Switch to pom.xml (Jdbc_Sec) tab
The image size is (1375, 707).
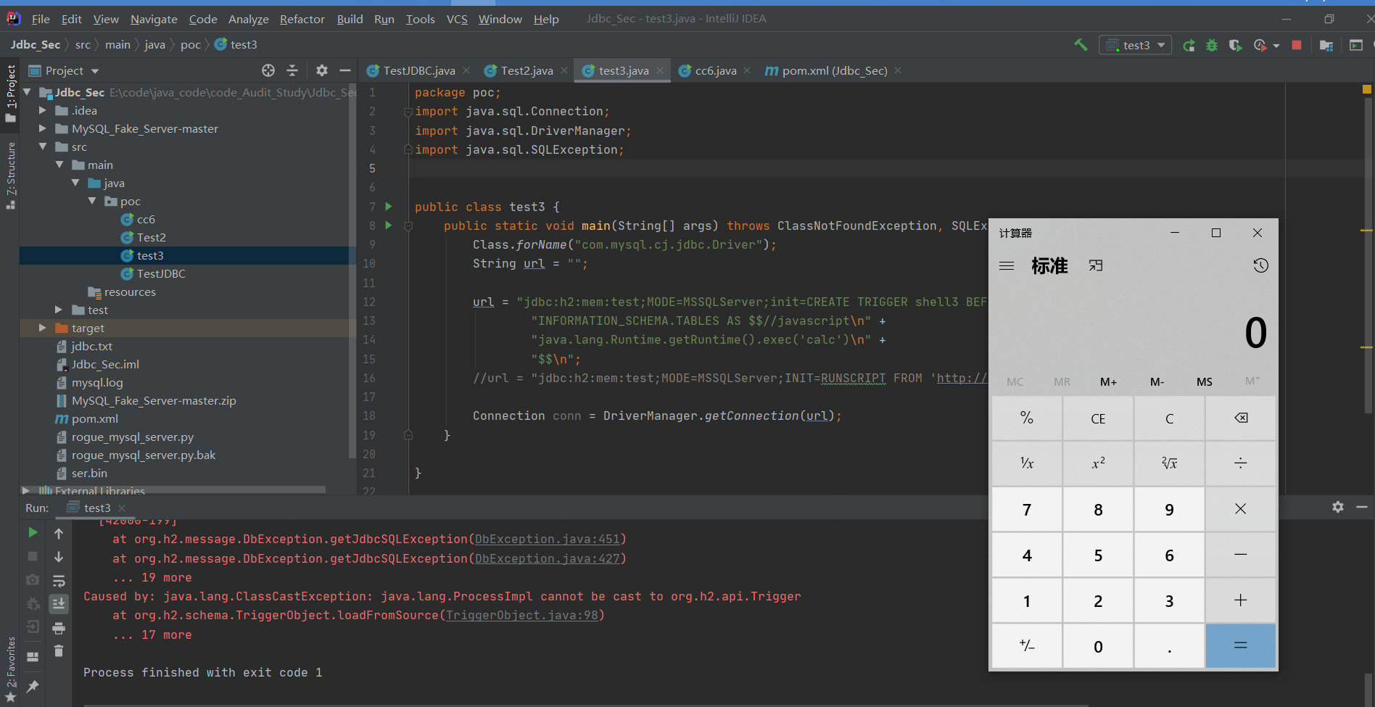[834, 70]
